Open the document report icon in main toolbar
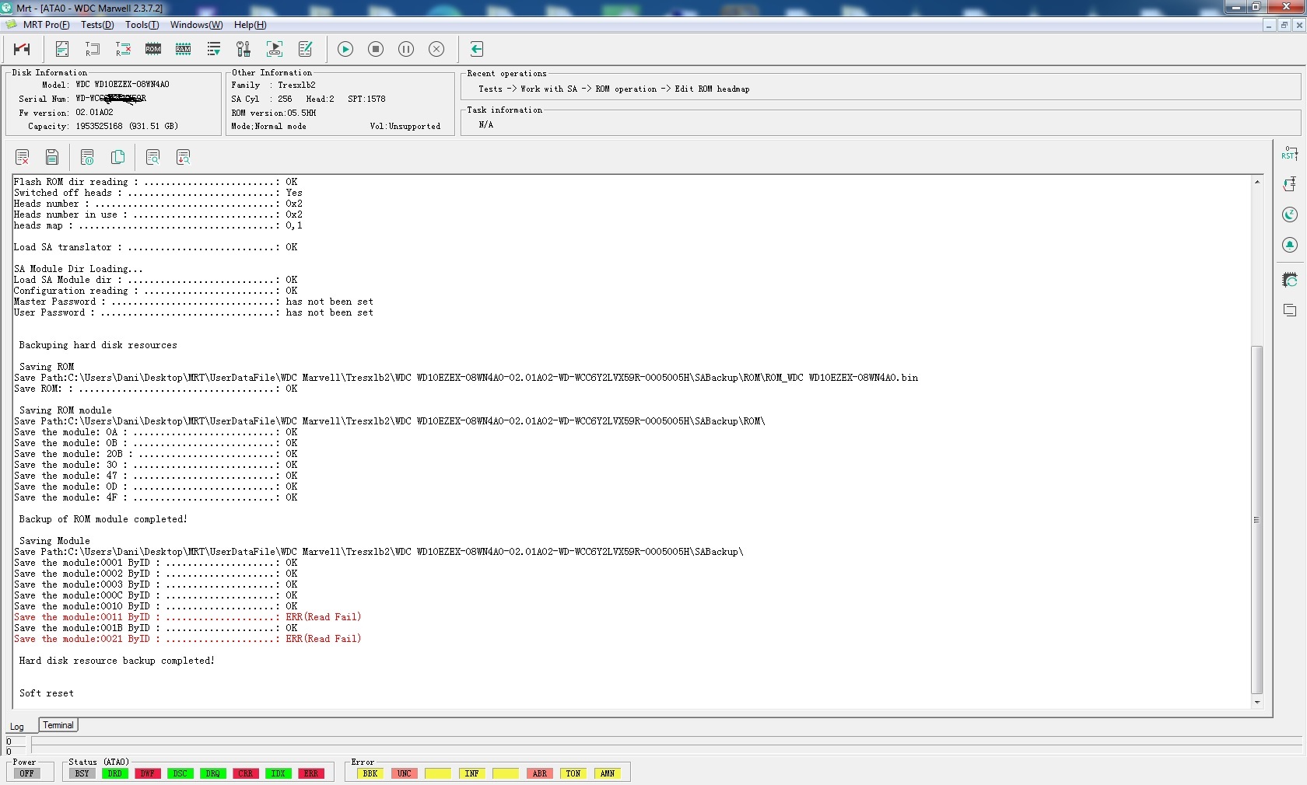The width and height of the screenshot is (1307, 785). pos(62,49)
